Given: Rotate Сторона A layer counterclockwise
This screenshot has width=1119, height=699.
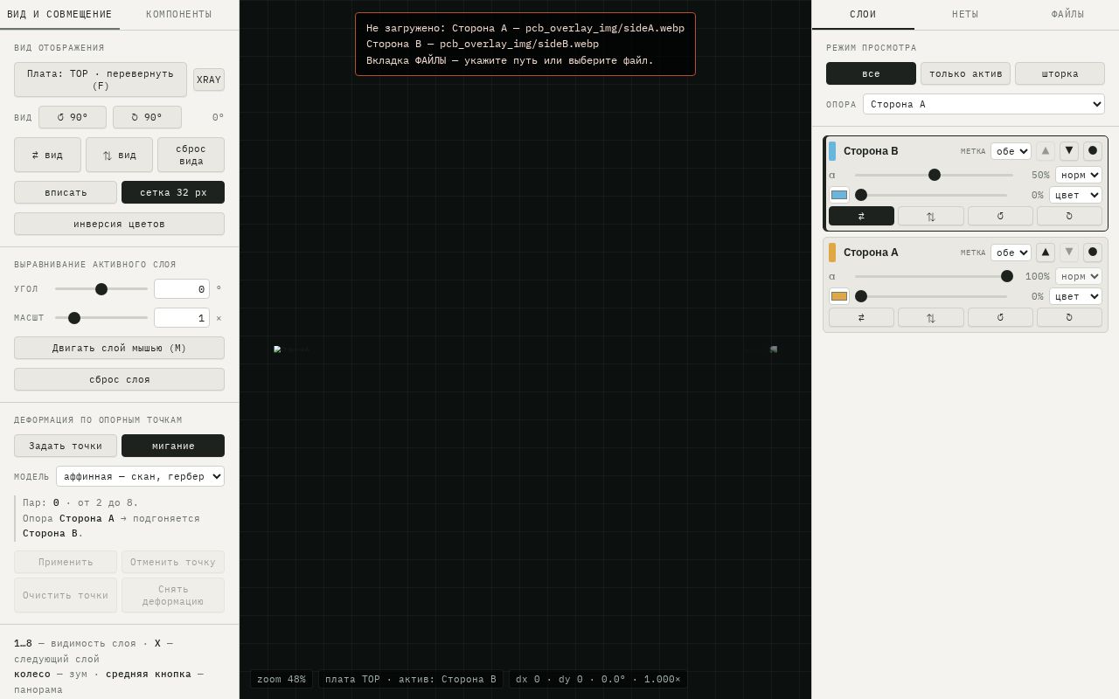Looking at the screenshot, I should (x=1000, y=317).
